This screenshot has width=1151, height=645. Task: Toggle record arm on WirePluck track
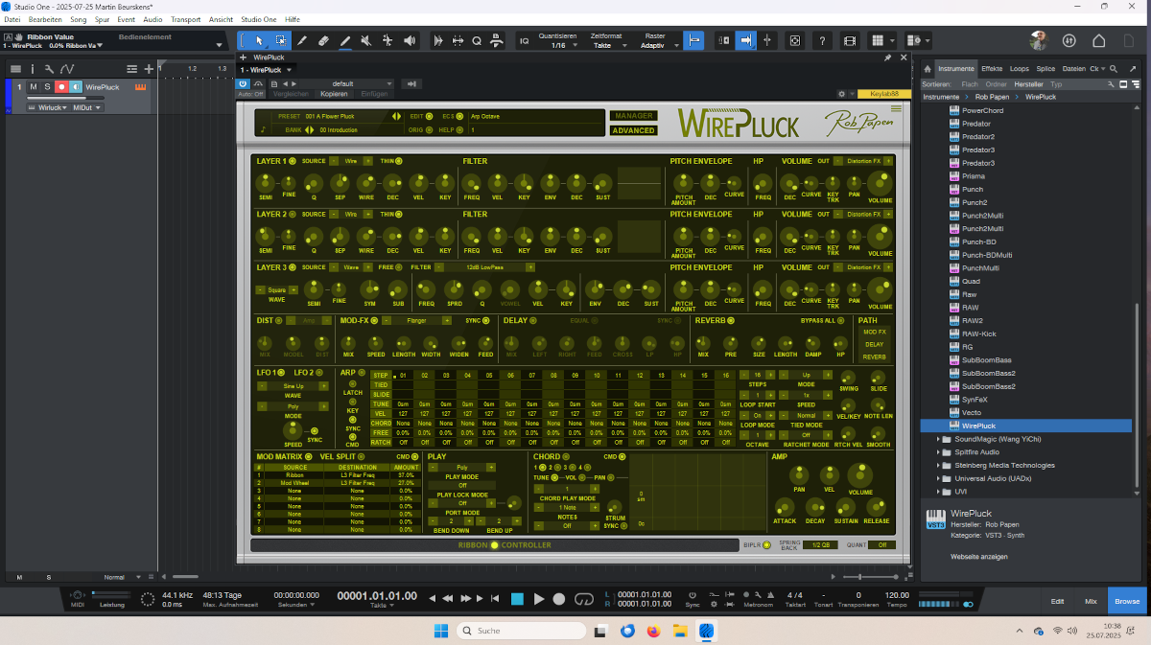61,87
